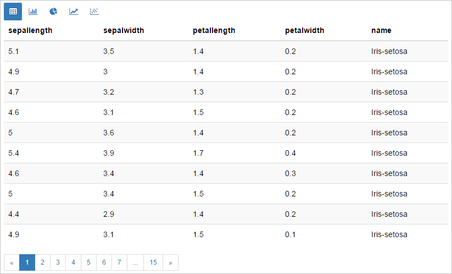Go to page 2
The height and width of the screenshot is (274, 452).
[x=42, y=262]
